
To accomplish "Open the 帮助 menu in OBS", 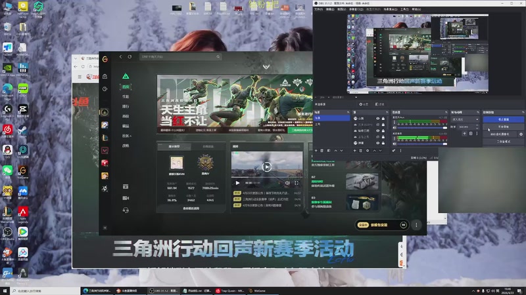I will tap(416, 9).
